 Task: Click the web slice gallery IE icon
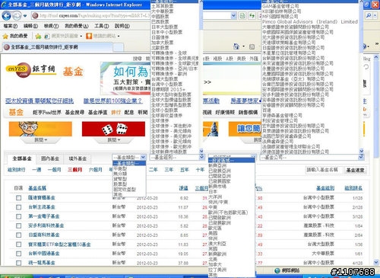[x=47, y=37]
